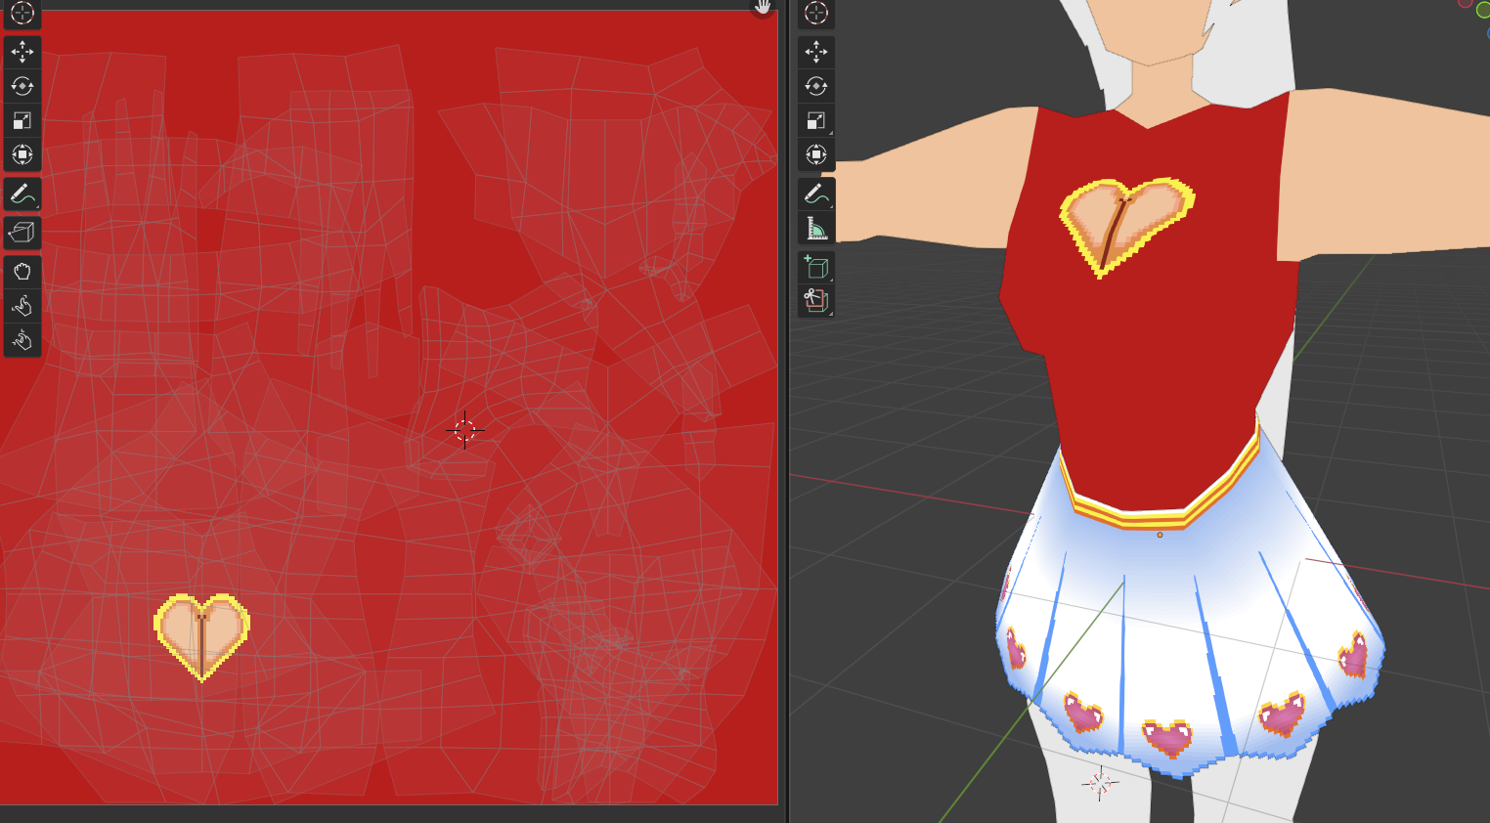Select the Cursor tool in 3D viewport
Screen dimensions: 1490x823
[815, 13]
